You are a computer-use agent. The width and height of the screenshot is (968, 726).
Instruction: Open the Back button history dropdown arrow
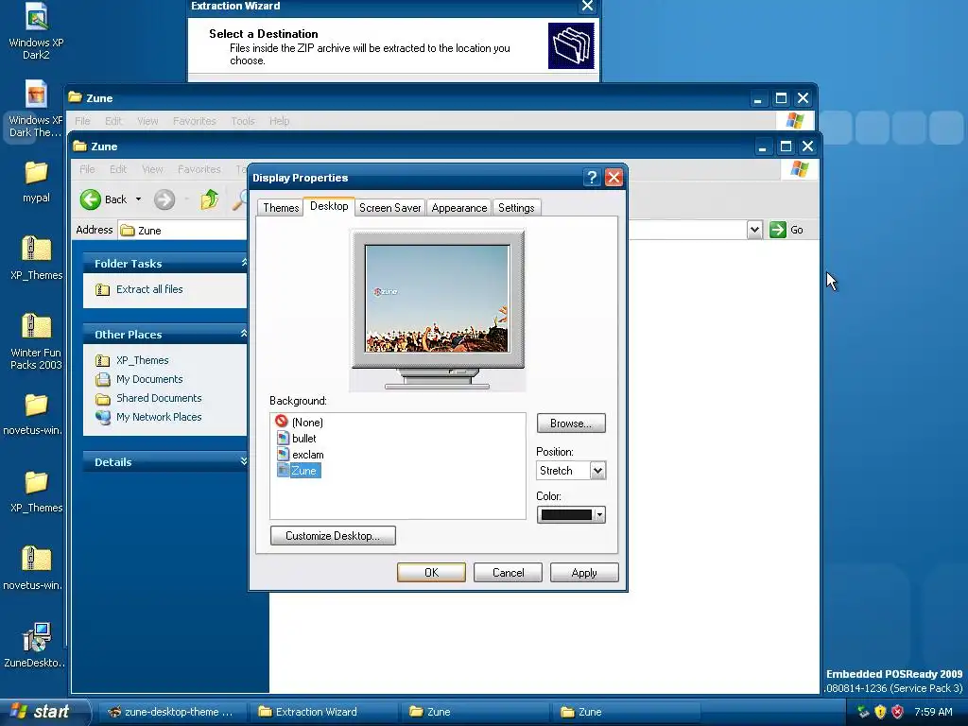pyautogui.click(x=138, y=199)
